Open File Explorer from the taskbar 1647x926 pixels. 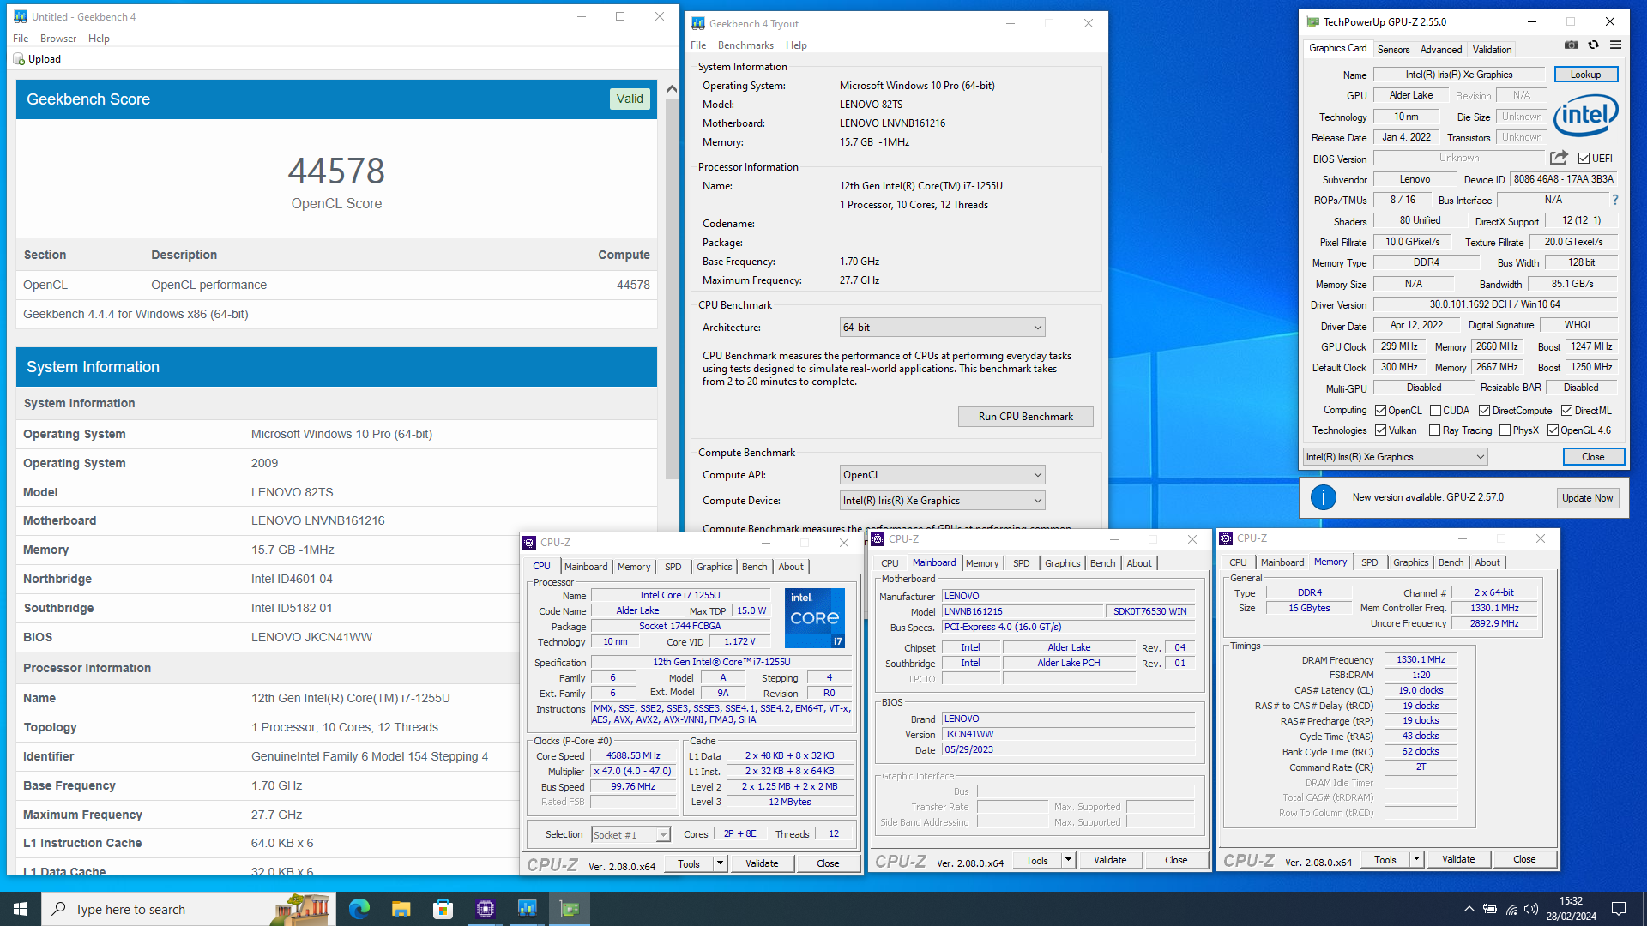click(401, 909)
